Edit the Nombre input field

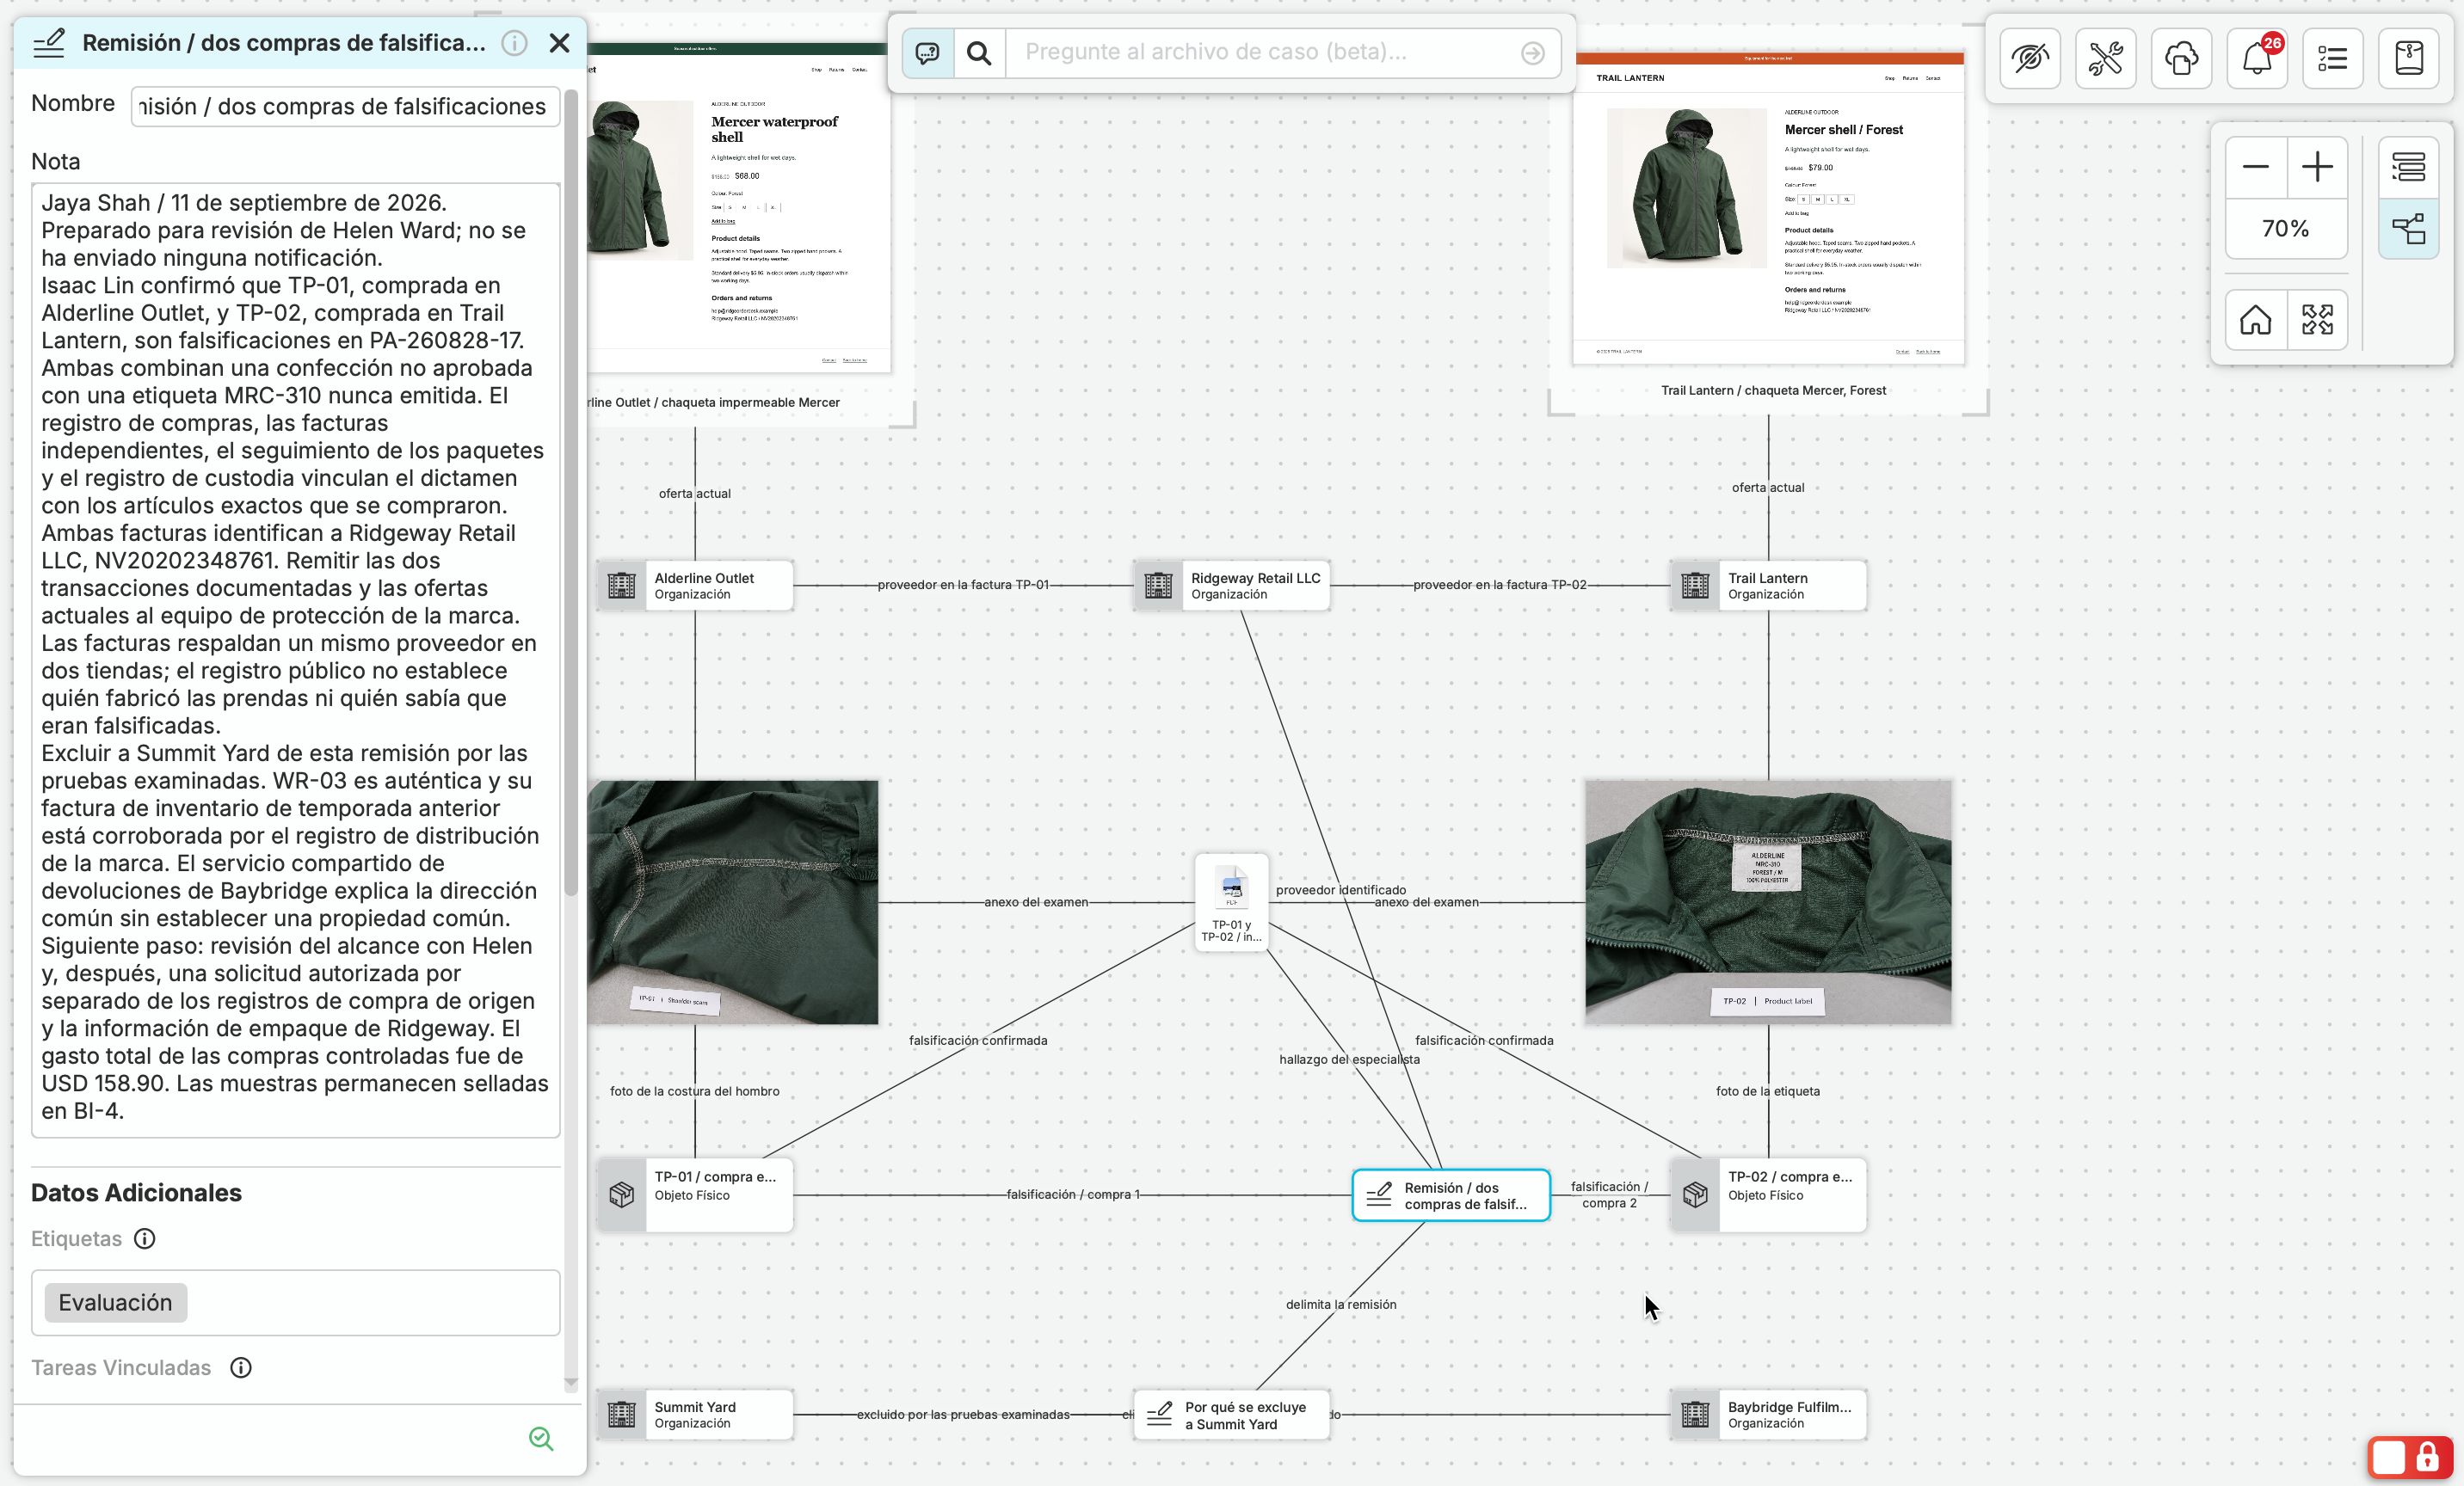[x=345, y=106]
